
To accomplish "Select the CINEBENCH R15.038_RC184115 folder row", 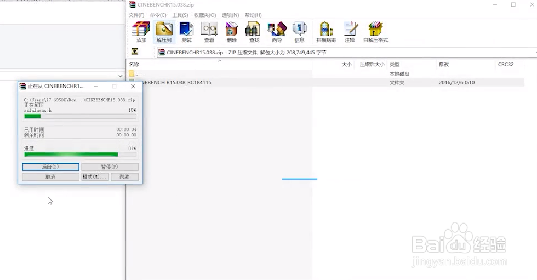I will coord(326,83).
